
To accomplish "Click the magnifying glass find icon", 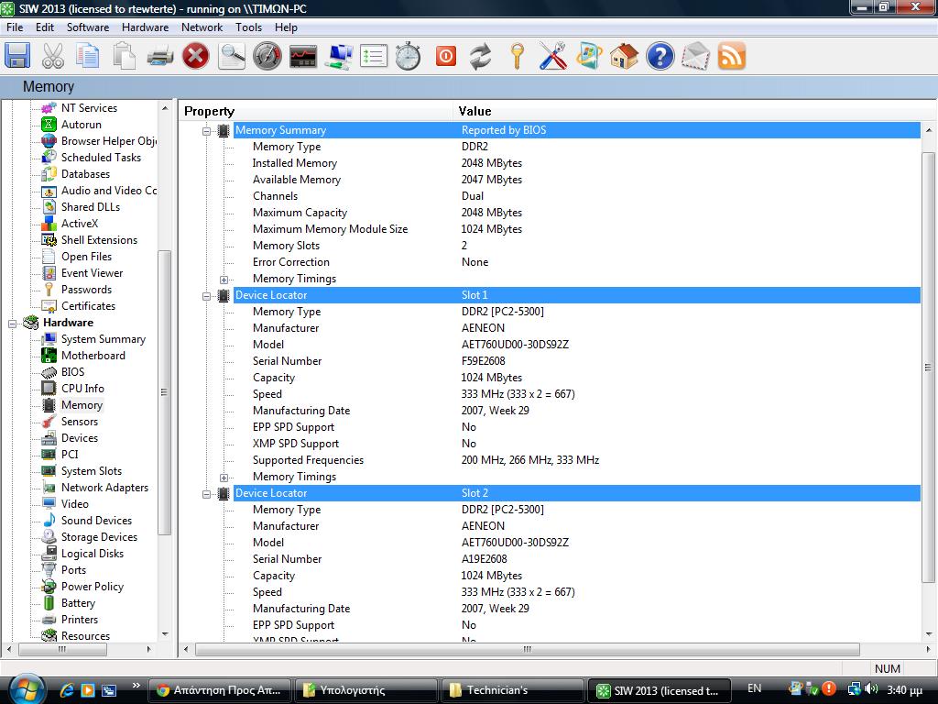I will tap(232, 56).
